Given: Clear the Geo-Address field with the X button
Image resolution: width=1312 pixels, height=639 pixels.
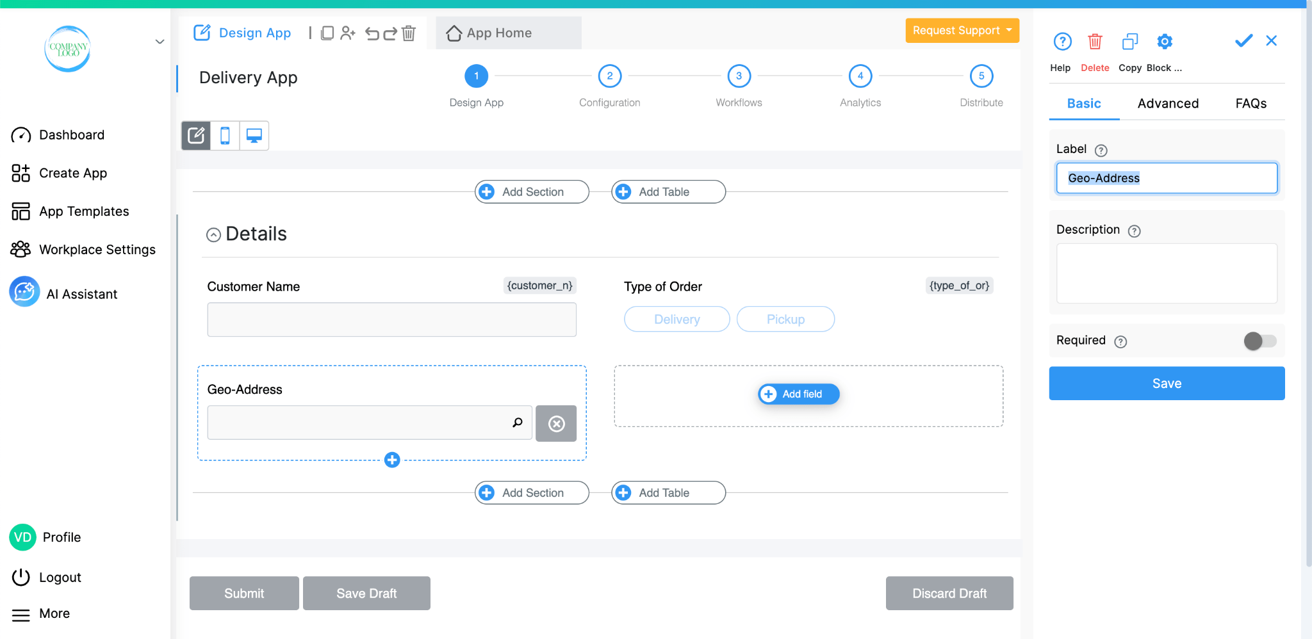Looking at the screenshot, I should tap(556, 423).
